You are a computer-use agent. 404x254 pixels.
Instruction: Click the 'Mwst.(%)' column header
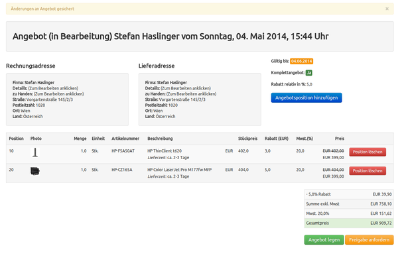[304, 139]
